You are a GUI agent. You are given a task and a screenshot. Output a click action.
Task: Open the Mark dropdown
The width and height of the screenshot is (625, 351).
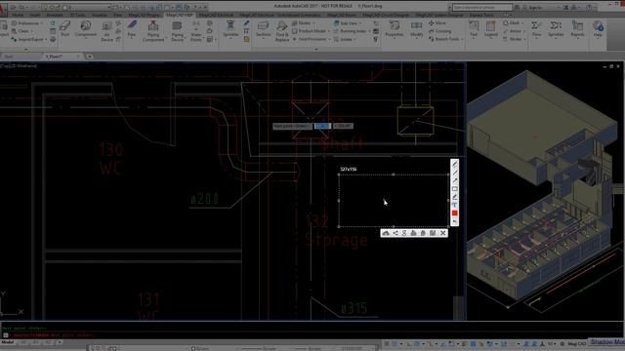514,23
